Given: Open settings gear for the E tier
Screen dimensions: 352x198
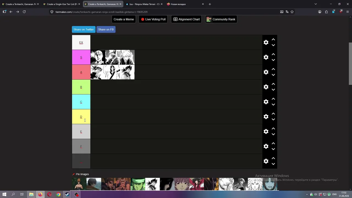Looking at the screenshot, I should (x=266, y=131).
